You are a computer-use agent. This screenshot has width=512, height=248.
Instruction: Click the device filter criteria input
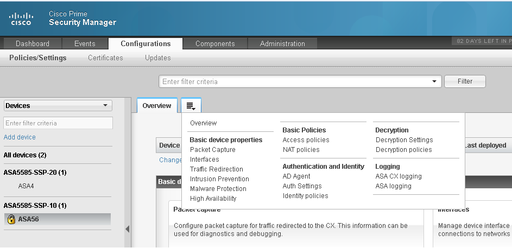(58, 123)
